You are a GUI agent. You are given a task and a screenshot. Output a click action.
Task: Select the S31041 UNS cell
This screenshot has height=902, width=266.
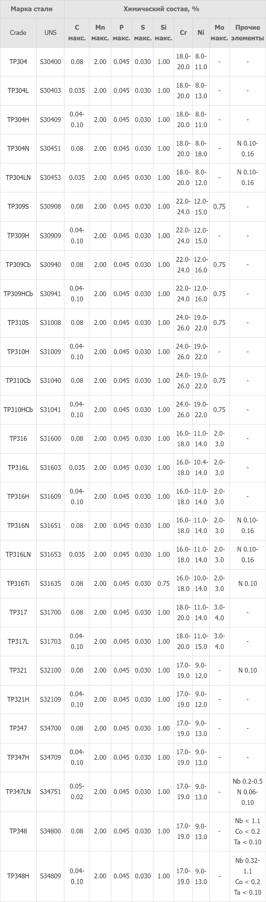coord(50,410)
